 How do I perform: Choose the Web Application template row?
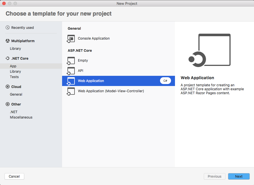[119, 81]
